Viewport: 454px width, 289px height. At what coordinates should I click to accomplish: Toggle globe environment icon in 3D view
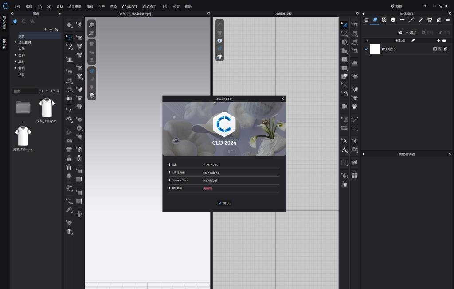(x=92, y=95)
